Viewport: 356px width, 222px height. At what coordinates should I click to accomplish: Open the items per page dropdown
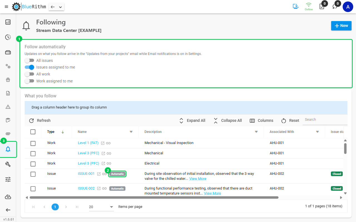[101, 207]
